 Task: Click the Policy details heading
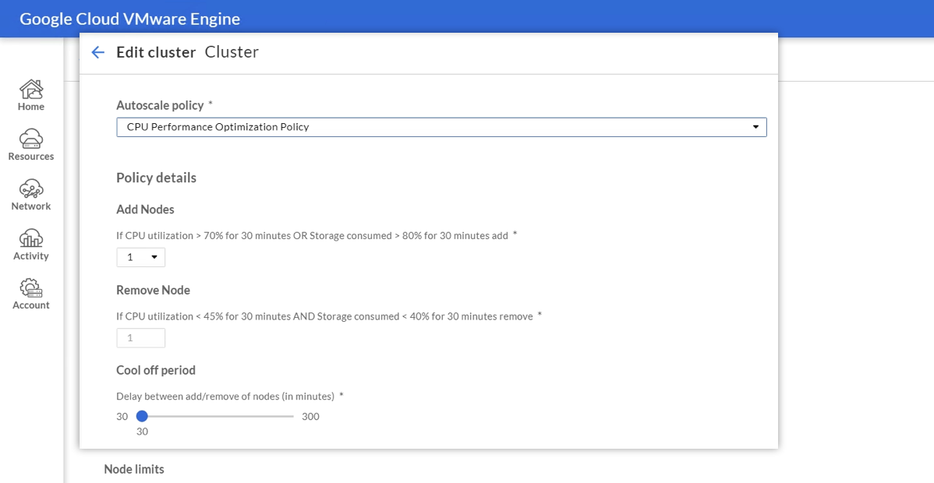tap(156, 178)
